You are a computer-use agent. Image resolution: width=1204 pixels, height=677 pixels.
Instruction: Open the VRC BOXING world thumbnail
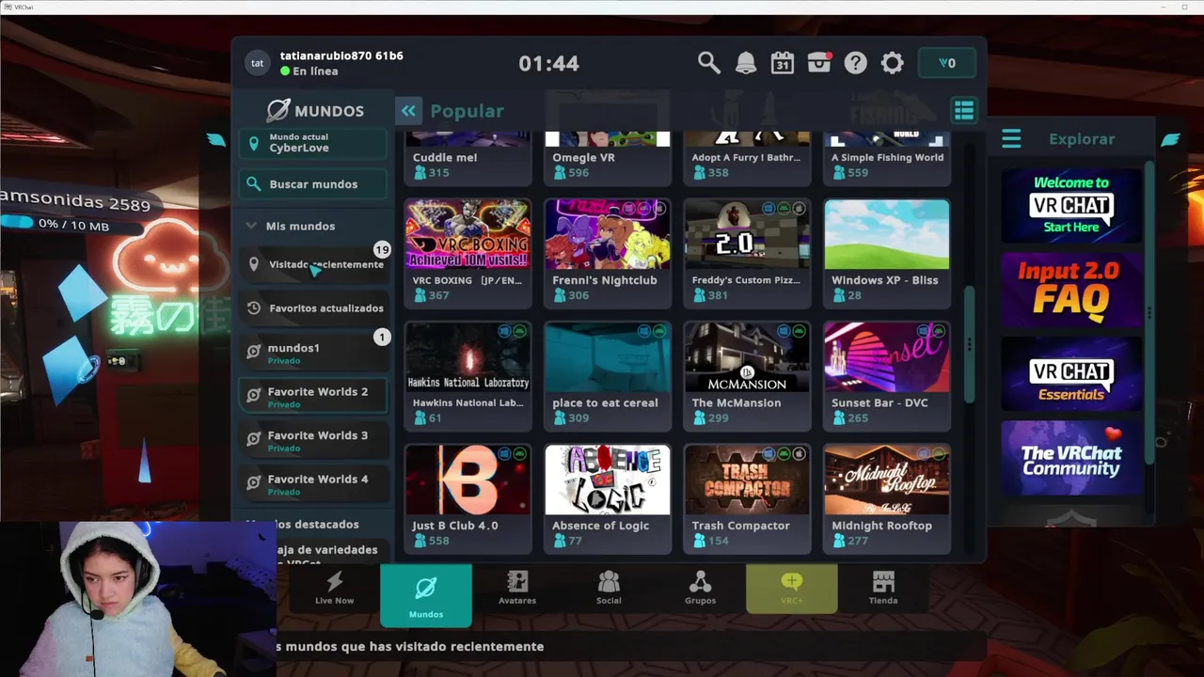pos(467,233)
